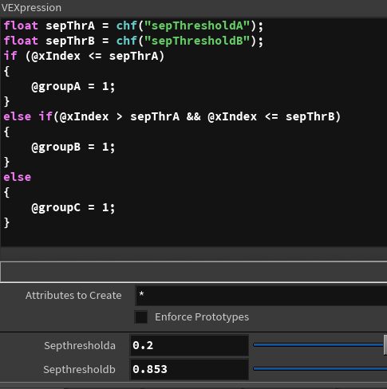Click the Septhresholdb parameter label
The height and width of the screenshot is (389, 387).
click(79, 369)
